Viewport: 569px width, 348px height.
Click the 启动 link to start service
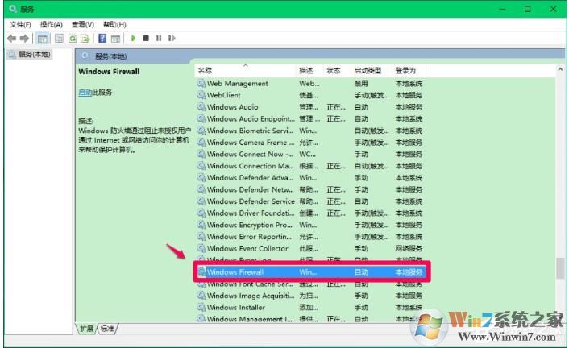pyautogui.click(x=85, y=93)
